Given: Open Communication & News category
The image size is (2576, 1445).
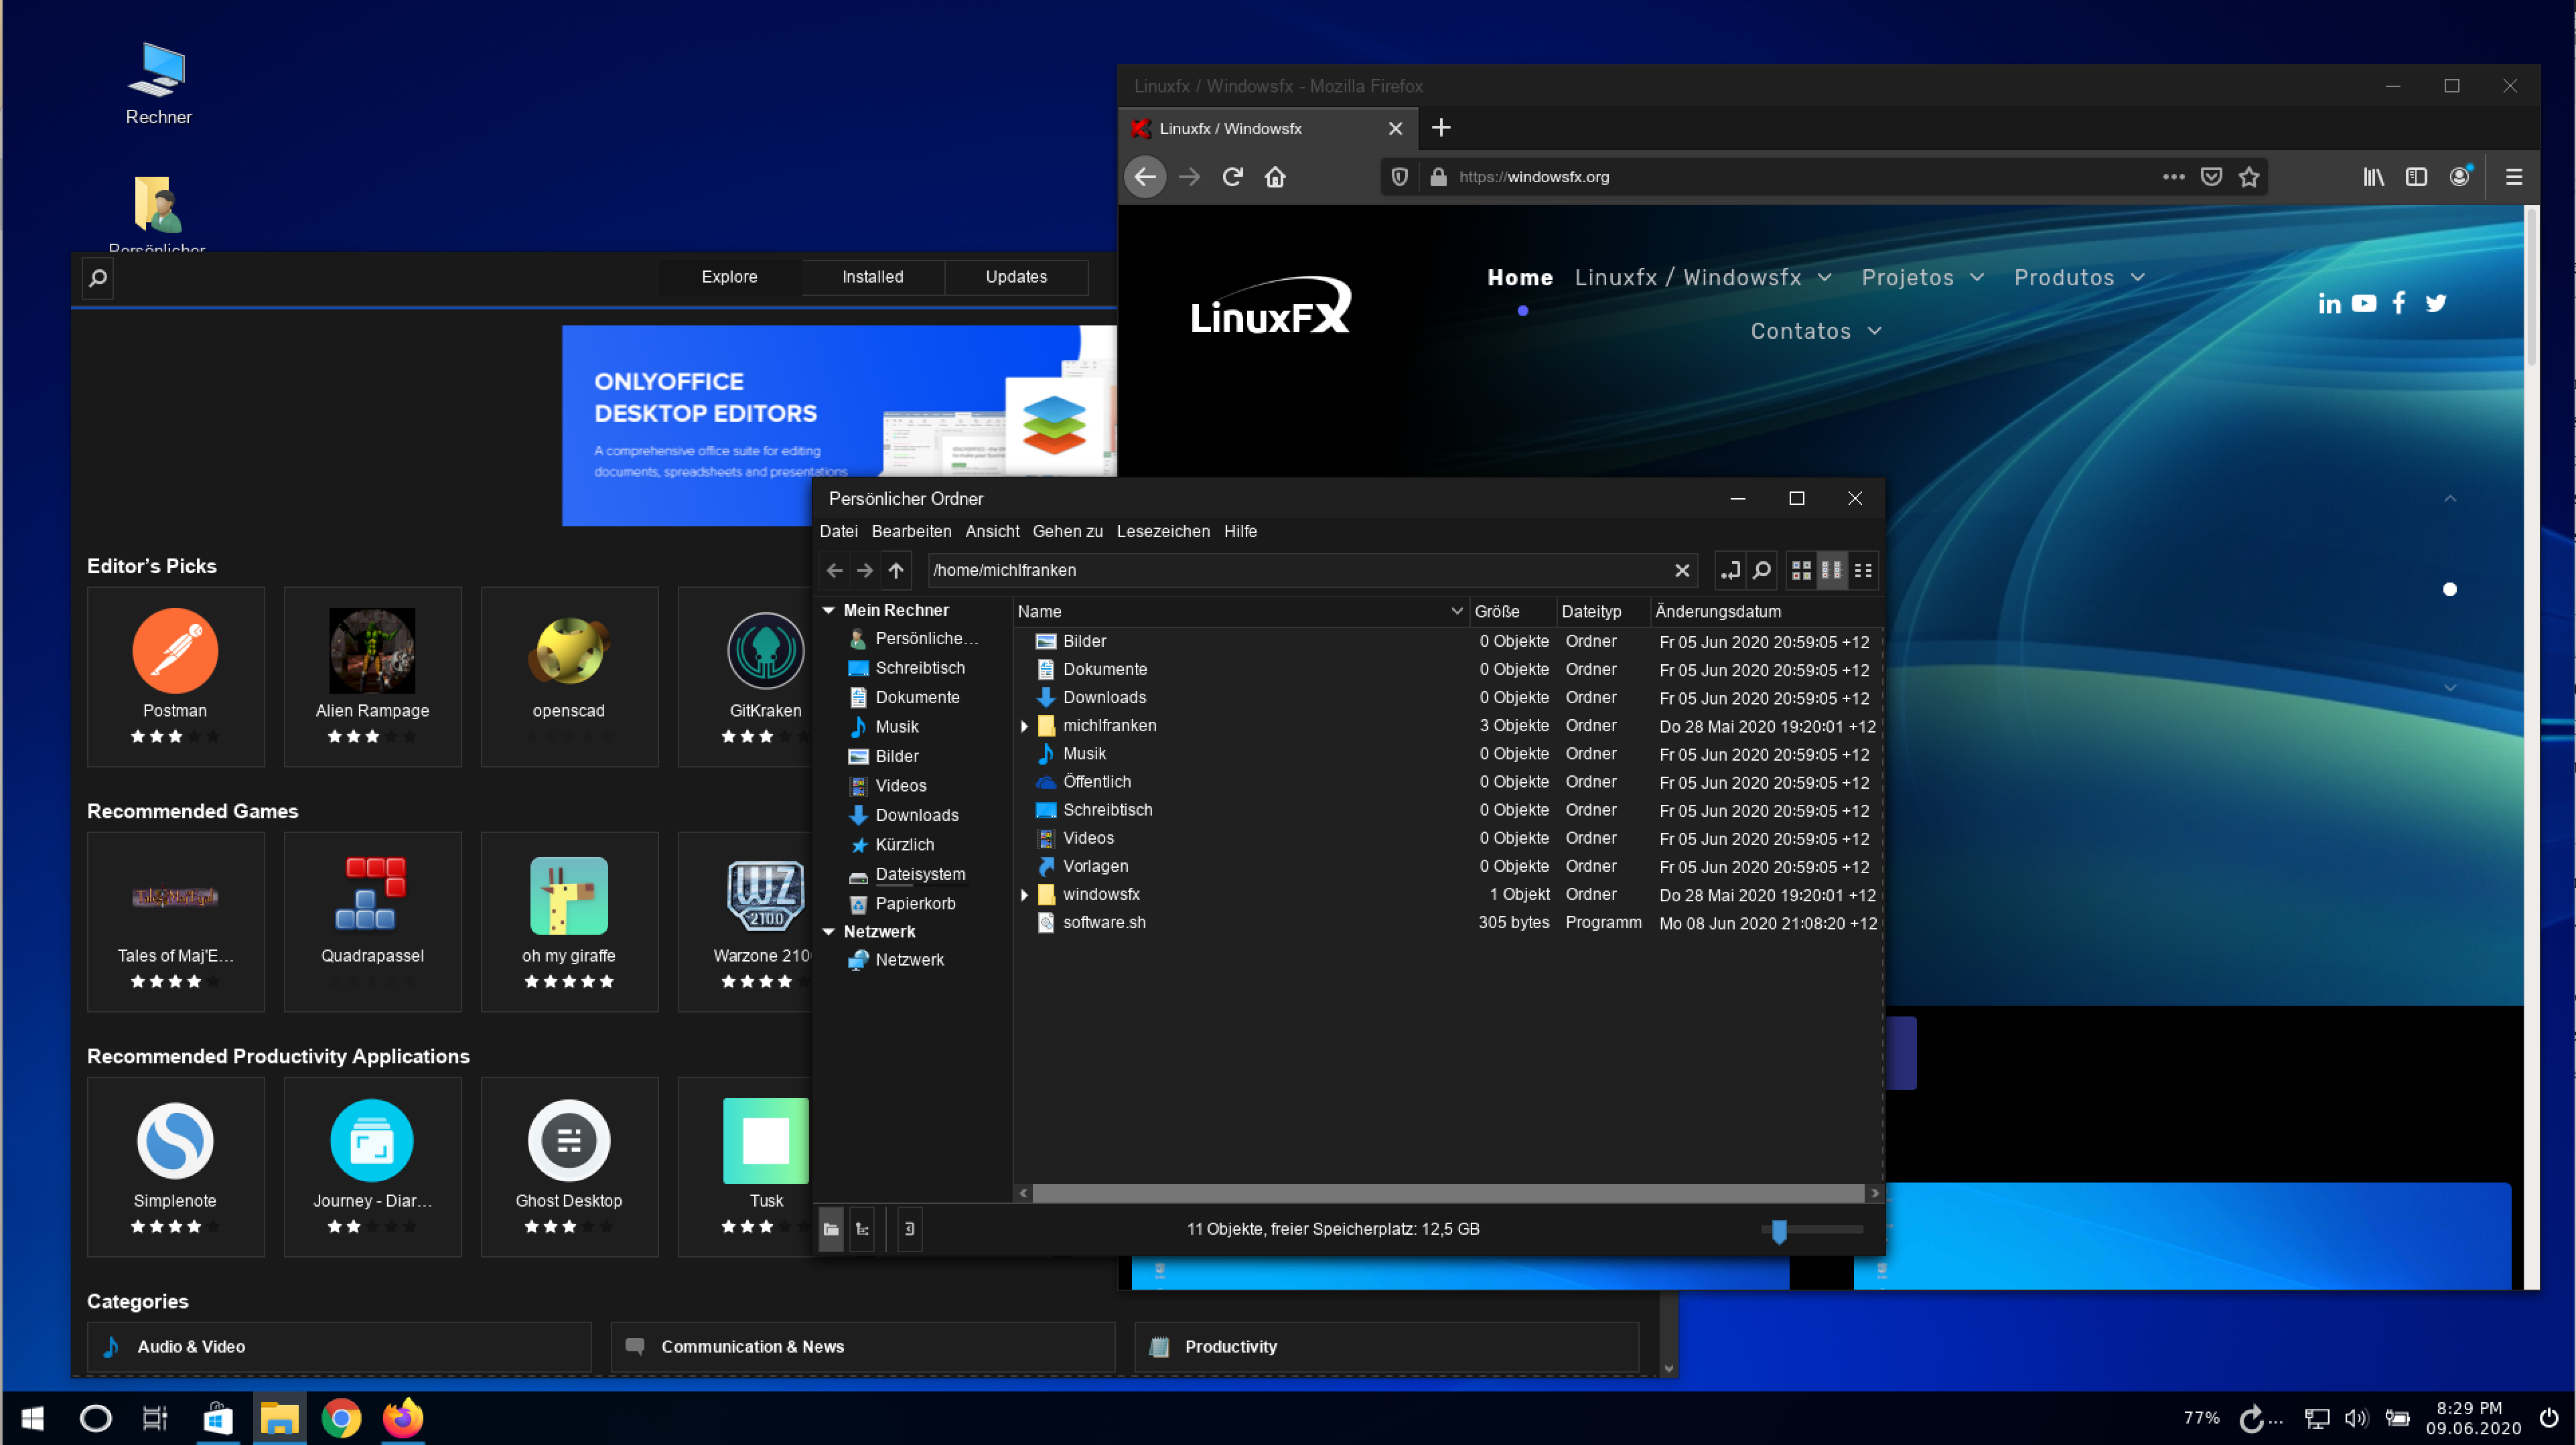Looking at the screenshot, I should pos(862,1347).
